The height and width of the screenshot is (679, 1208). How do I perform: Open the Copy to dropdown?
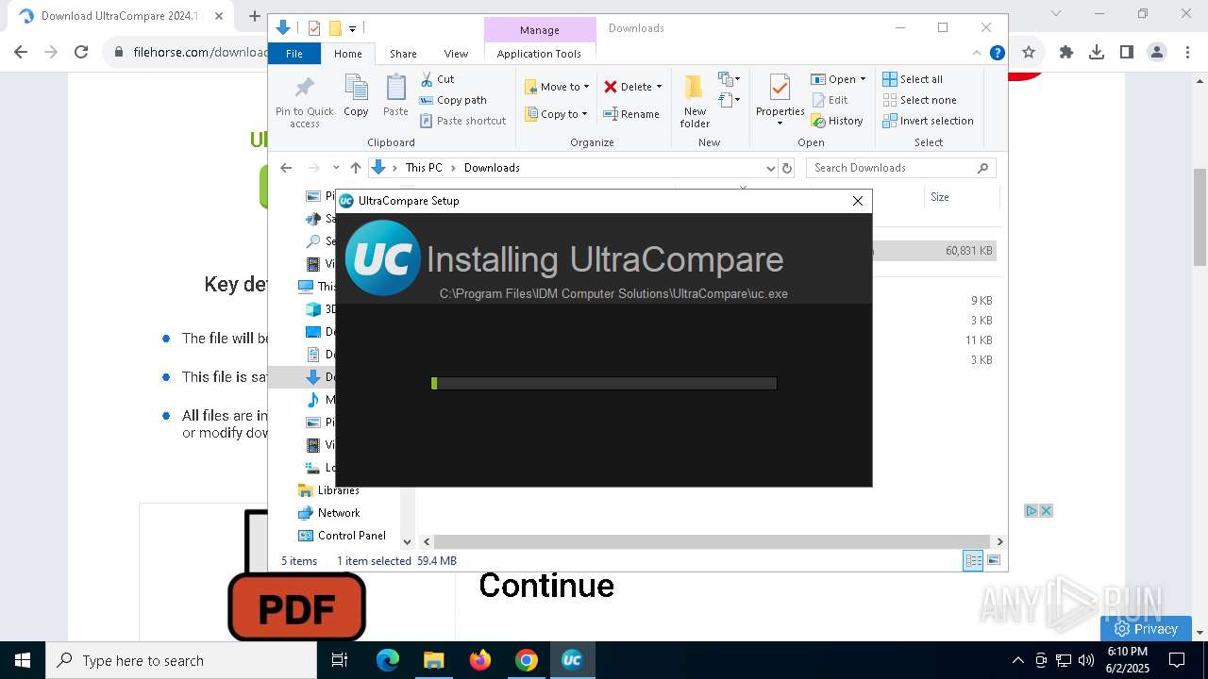tap(556, 114)
